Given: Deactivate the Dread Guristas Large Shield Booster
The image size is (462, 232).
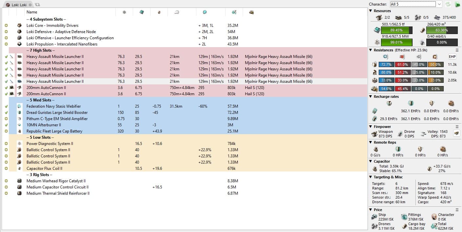Looking at the screenshot, I should click(x=6, y=113).
